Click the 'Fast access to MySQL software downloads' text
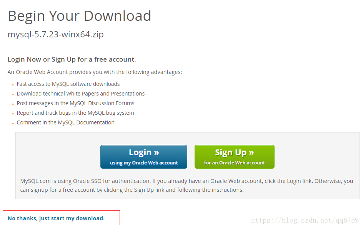The height and width of the screenshot is (228, 363). 68,84
